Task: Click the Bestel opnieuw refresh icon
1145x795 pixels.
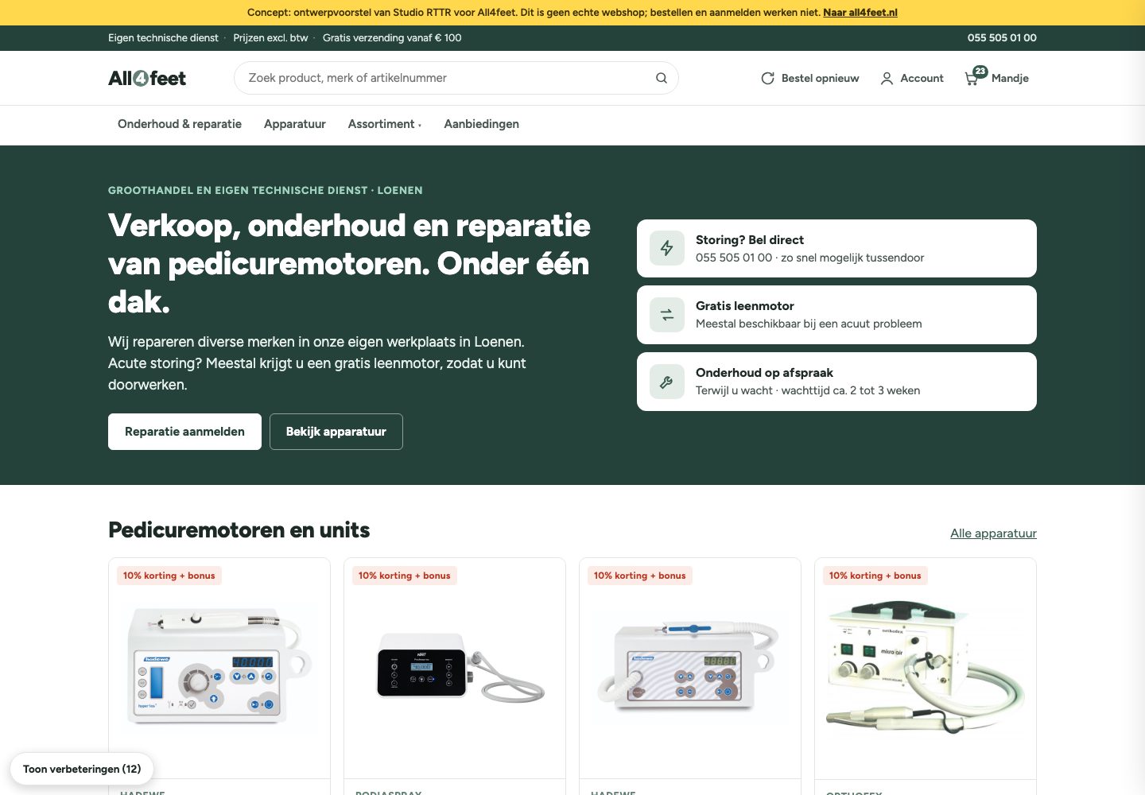Action: point(767,78)
